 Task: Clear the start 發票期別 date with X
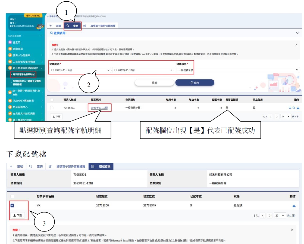(108, 70)
